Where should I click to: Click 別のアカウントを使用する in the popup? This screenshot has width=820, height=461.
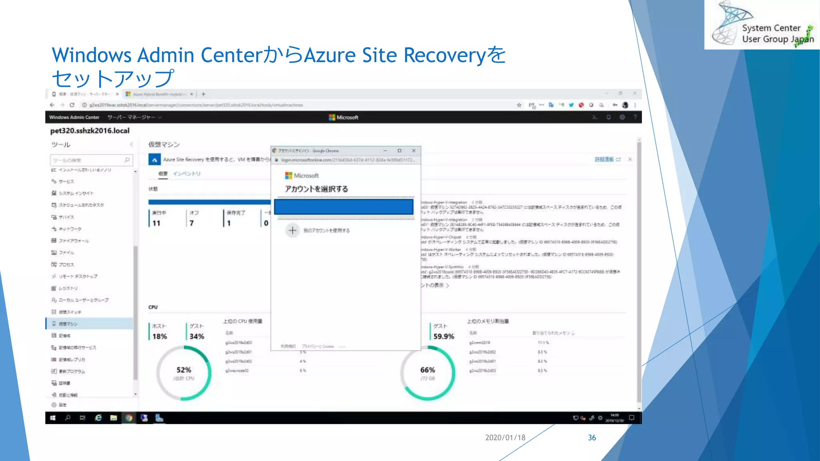pyautogui.click(x=326, y=230)
